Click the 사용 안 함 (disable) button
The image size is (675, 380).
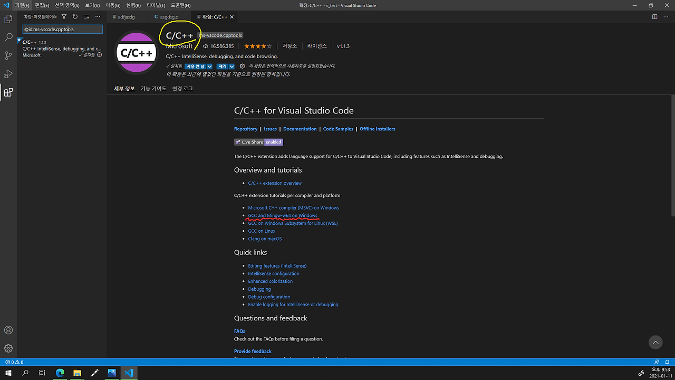(x=196, y=66)
